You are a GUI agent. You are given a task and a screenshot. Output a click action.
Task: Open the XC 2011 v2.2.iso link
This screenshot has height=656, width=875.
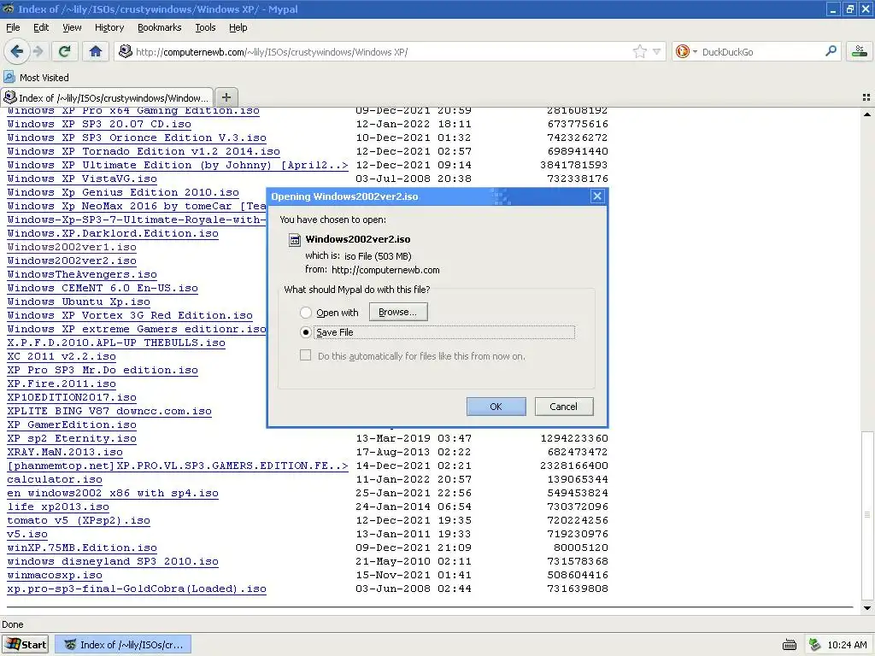point(62,356)
